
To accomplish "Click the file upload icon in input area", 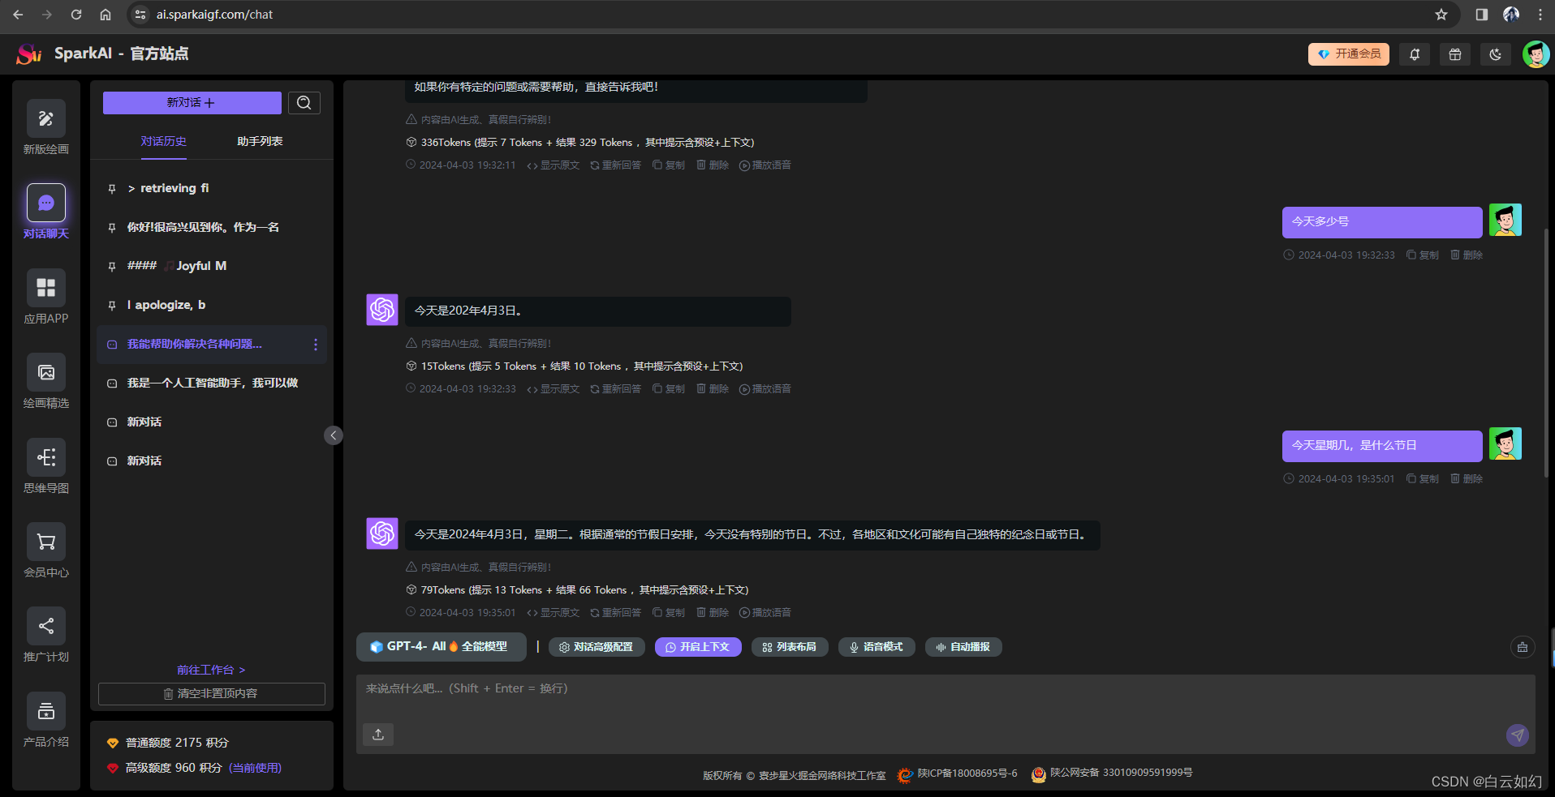I will tap(378, 735).
